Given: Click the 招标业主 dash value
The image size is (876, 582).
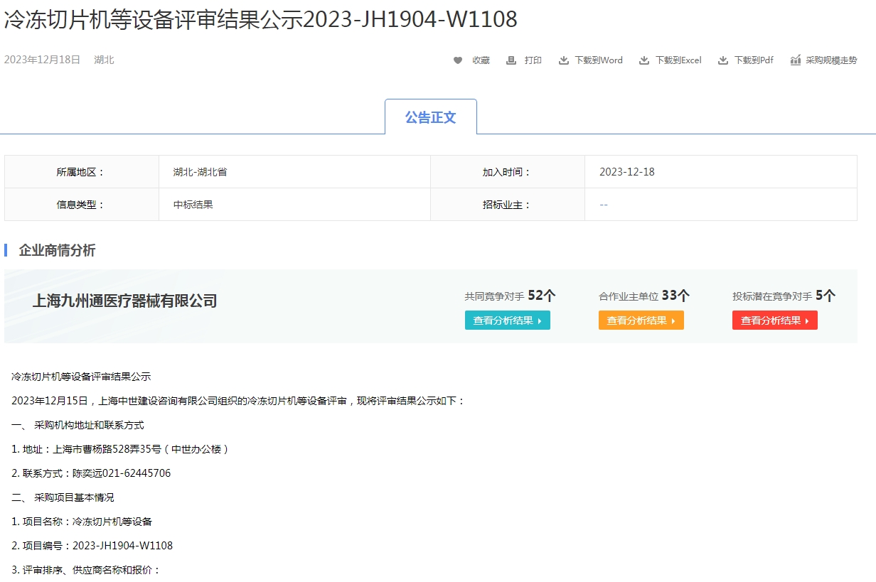Looking at the screenshot, I should (604, 205).
